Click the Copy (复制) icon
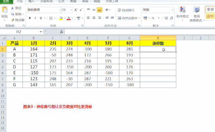 [12, 14]
